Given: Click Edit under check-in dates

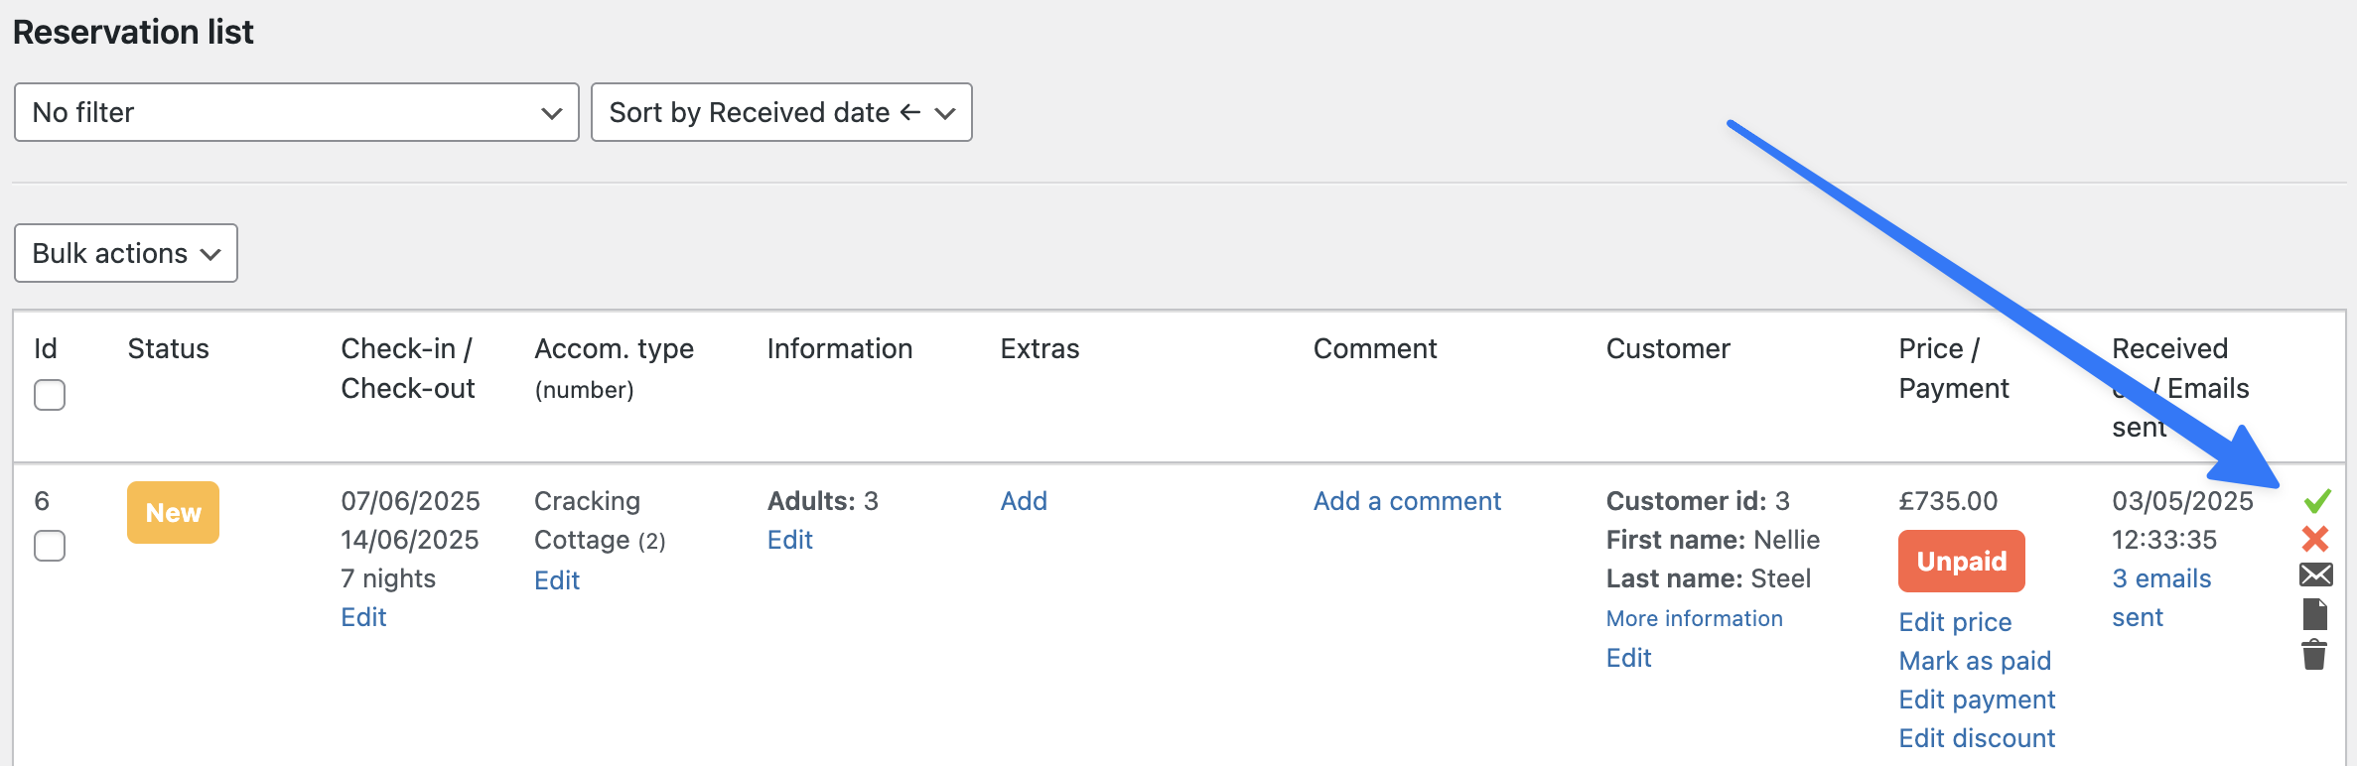Looking at the screenshot, I should click(363, 617).
